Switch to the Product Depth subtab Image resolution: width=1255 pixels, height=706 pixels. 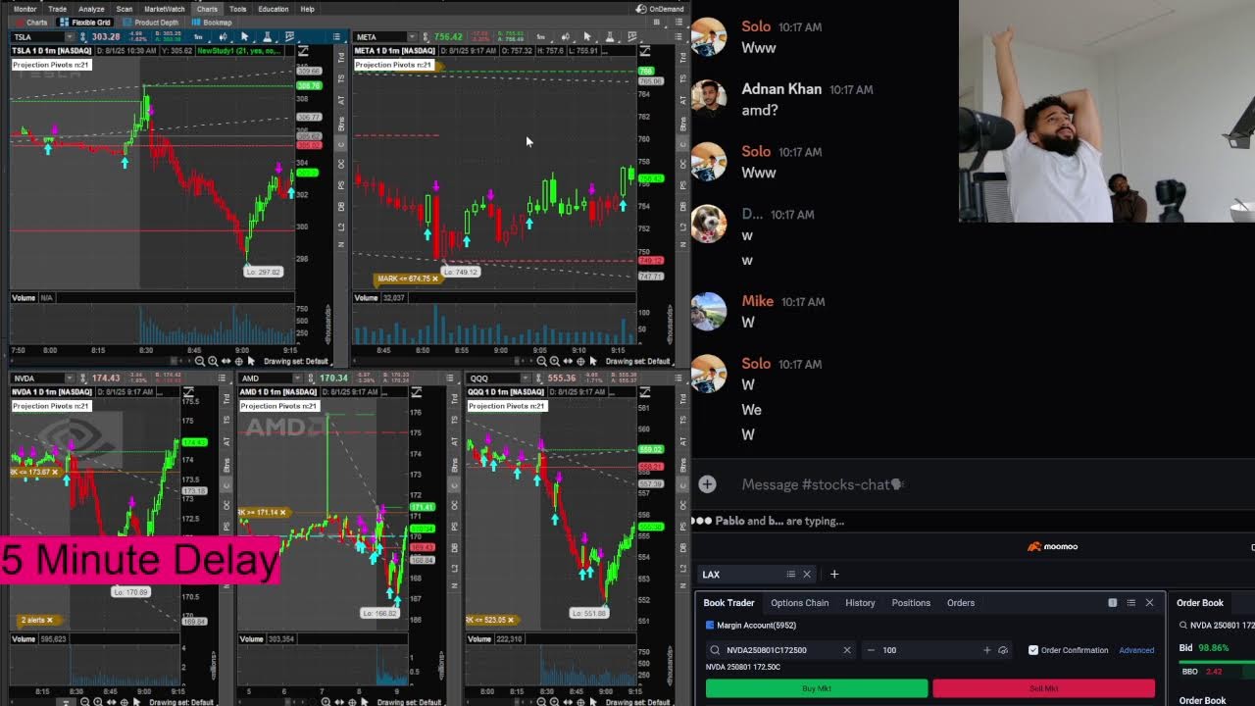pyautogui.click(x=152, y=22)
